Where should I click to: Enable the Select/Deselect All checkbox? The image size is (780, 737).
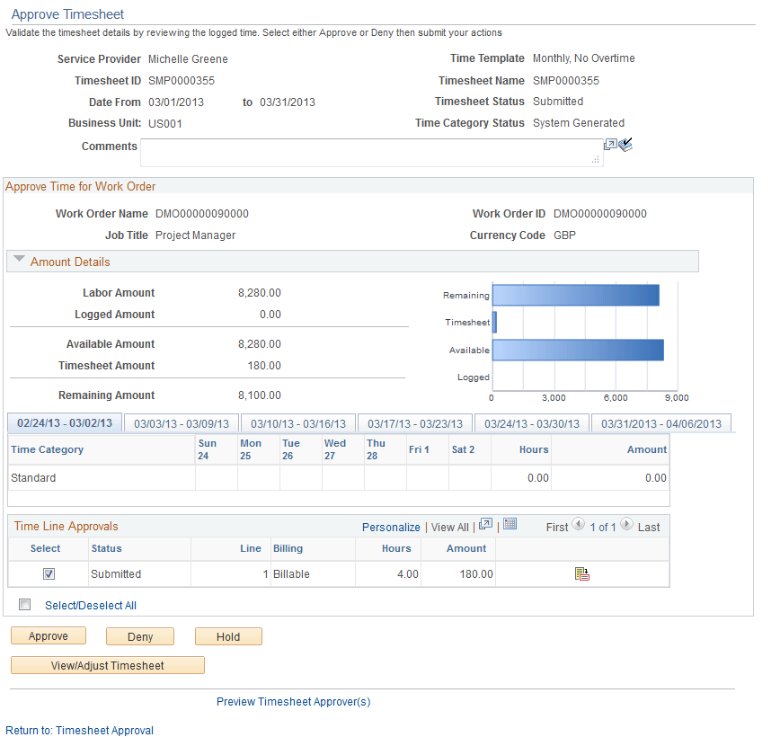24,604
